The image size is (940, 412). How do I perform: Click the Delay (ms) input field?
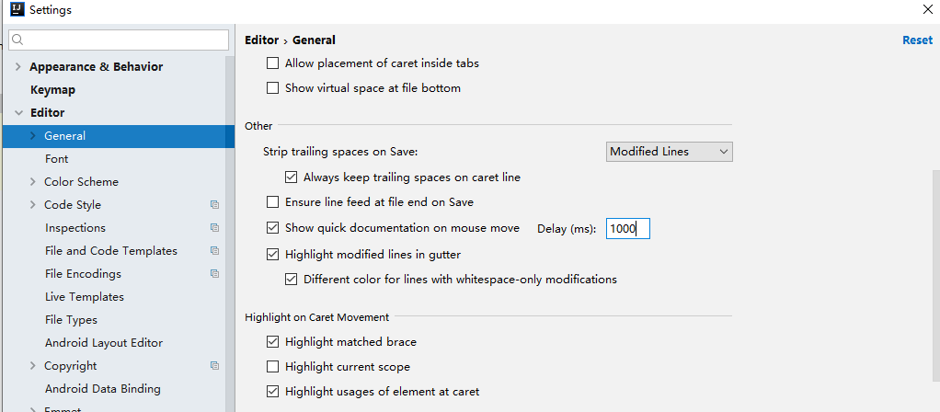click(x=628, y=228)
